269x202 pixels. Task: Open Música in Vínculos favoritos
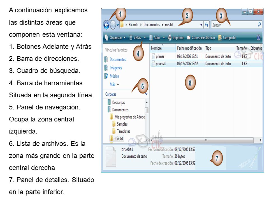[x=114, y=76]
